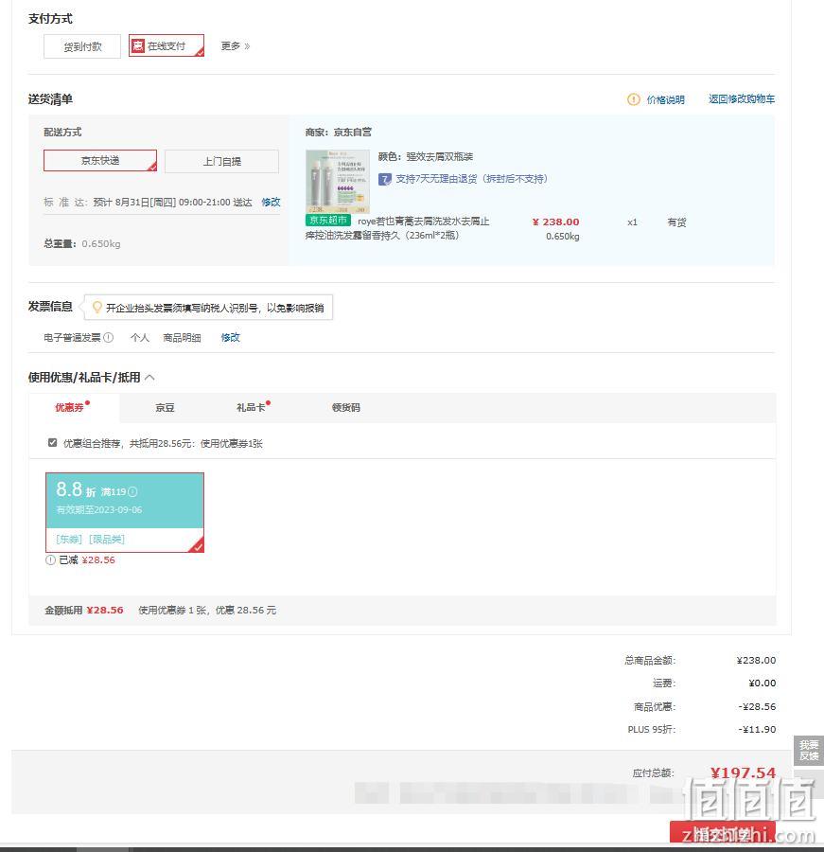Viewport: 824px width, 852px height.
Task: Switch to the 领货码 tab
Action: (x=346, y=407)
